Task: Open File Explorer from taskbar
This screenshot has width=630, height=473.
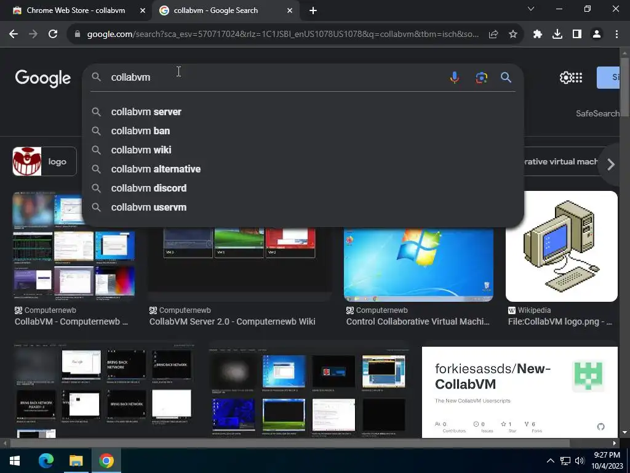Action: coord(76,461)
